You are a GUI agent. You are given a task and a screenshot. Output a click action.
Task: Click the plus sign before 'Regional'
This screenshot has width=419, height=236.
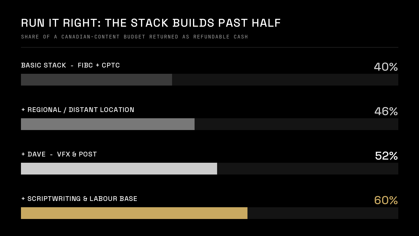tap(23, 110)
